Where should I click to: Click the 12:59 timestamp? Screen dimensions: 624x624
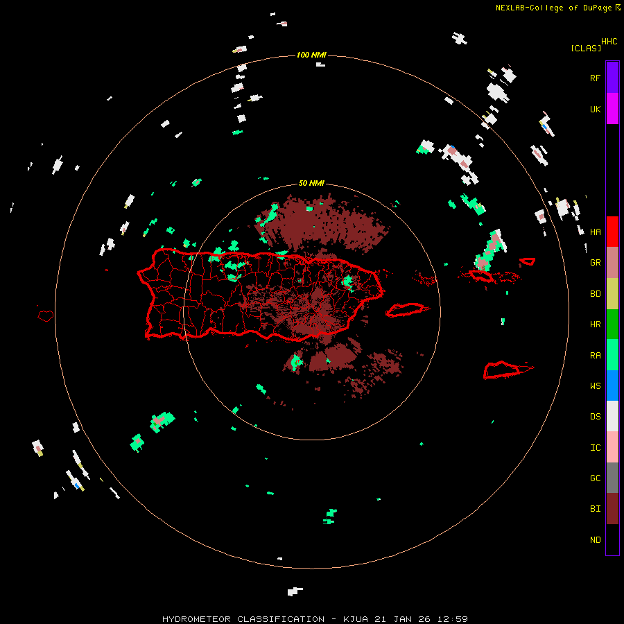(x=453, y=619)
